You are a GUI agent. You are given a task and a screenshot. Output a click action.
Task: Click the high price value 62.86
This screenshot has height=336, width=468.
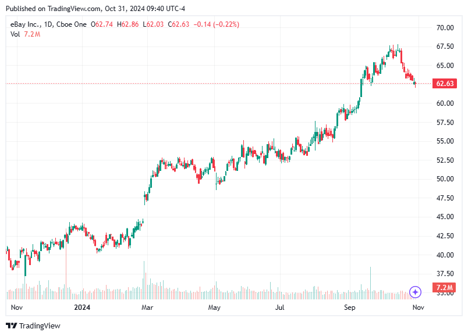pyautogui.click(x=129, y=25)
